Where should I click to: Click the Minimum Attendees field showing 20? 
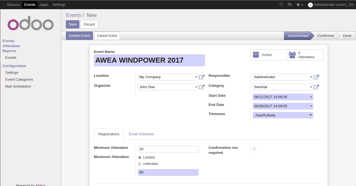pyautogui.click(x=168, y=149)
